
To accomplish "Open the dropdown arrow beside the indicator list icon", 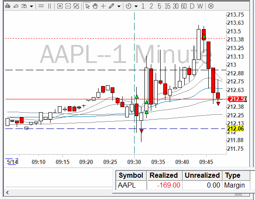I will tap(31, 6).
